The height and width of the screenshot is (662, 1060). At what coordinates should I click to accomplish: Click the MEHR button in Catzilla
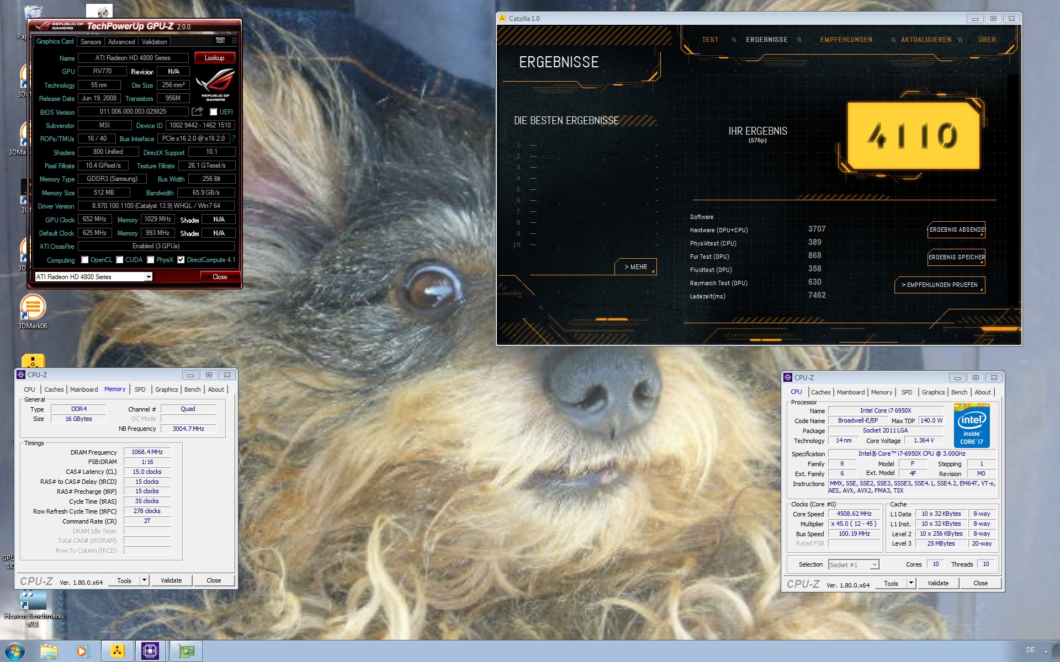[635, 266]
